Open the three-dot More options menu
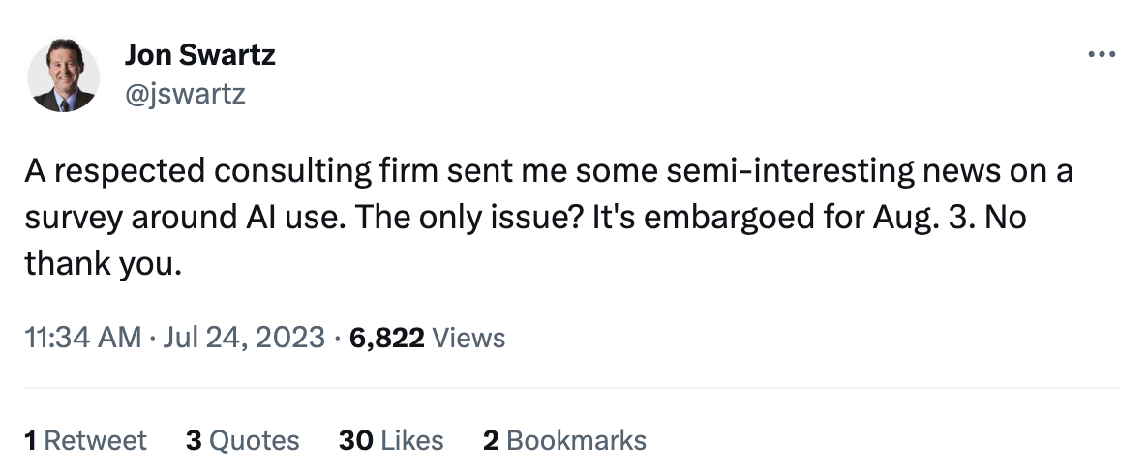This screenshot has height=474, width=1148. pyautogui.click(x=1102, y=54)
